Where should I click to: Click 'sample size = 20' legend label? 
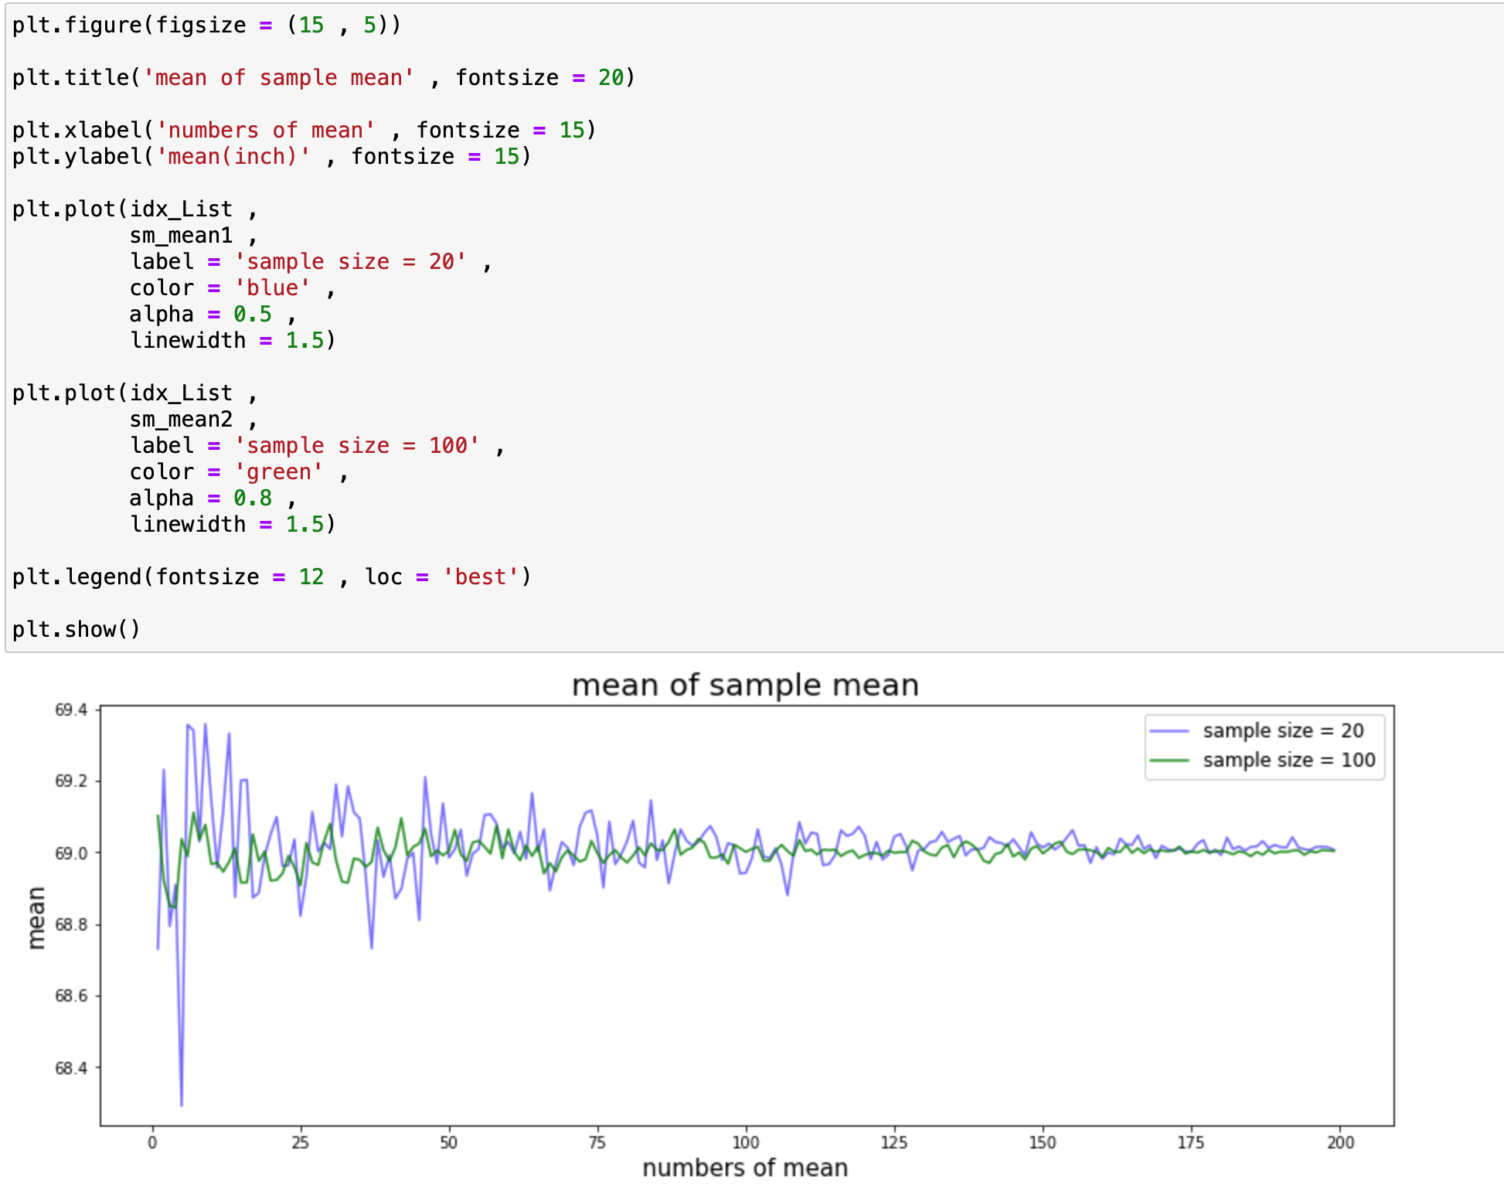[1282, 731]
